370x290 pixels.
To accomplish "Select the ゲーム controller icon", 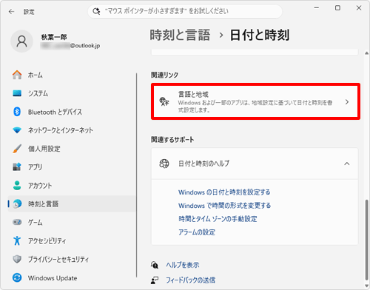I will click(x=17, y=222).
